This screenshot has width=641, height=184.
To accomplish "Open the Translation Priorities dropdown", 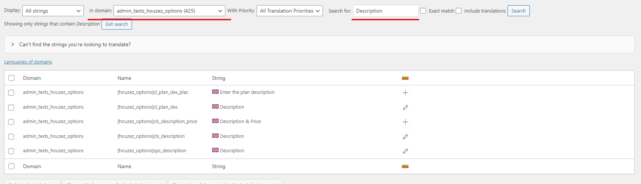I will click(290, 11).
